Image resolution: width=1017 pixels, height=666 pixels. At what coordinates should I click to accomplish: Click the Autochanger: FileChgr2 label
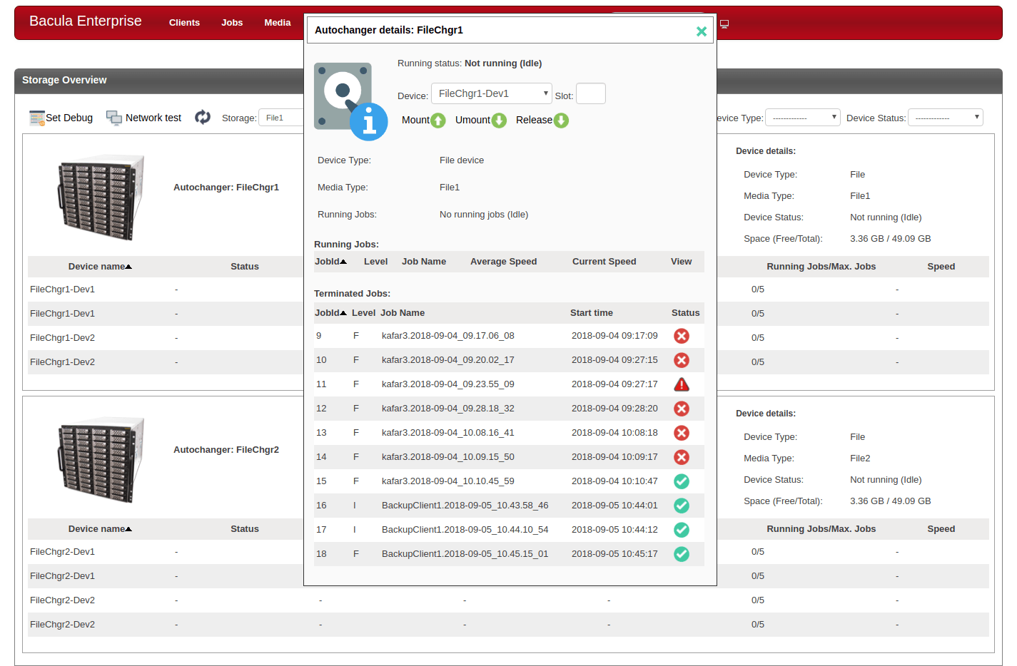(226, 450)
